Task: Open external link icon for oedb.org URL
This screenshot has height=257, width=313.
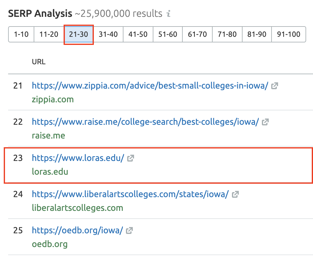Action: tap(129, 230)
